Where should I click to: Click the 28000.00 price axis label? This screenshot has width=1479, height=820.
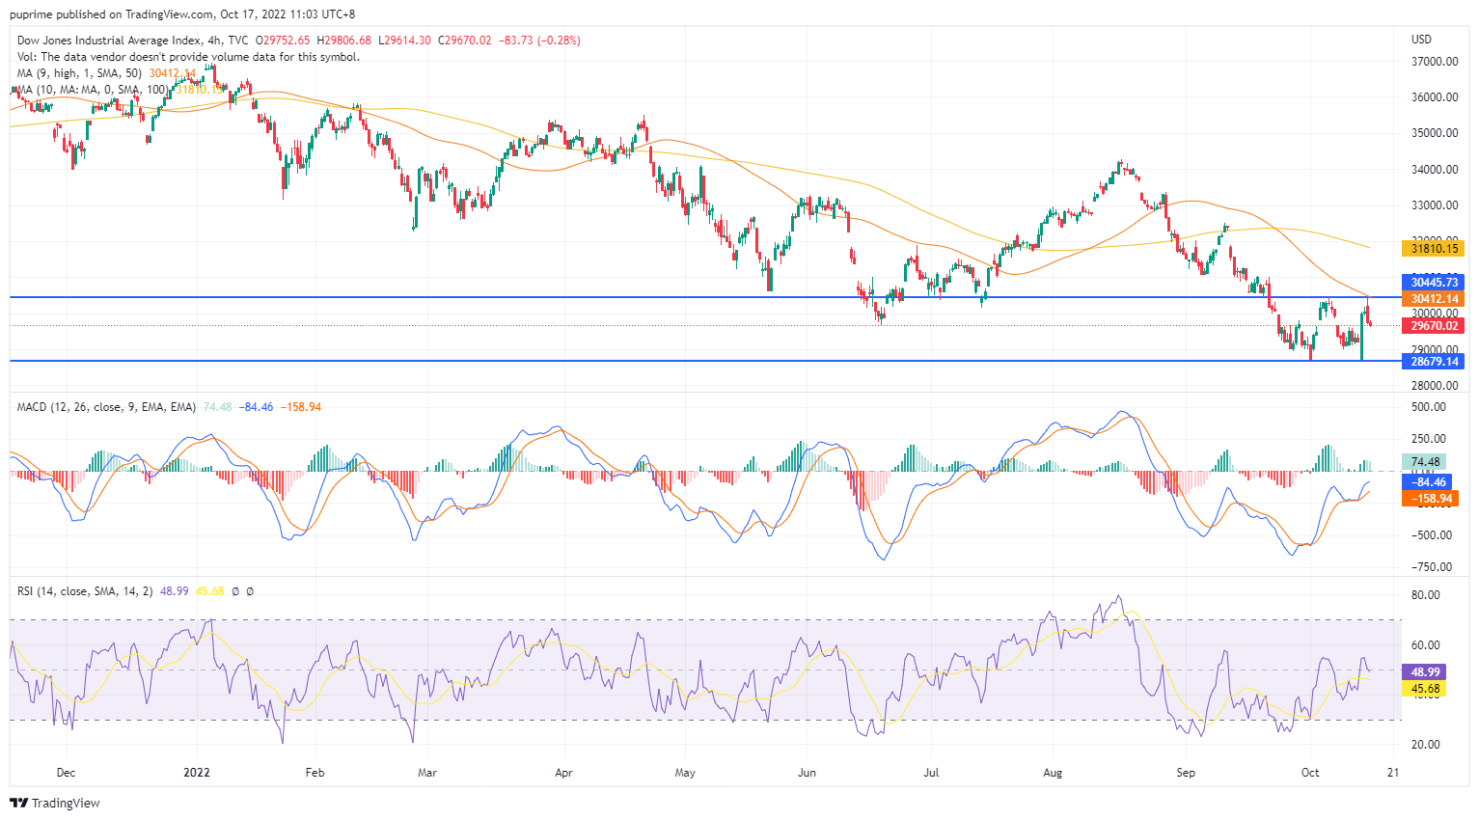[1434, 386]
